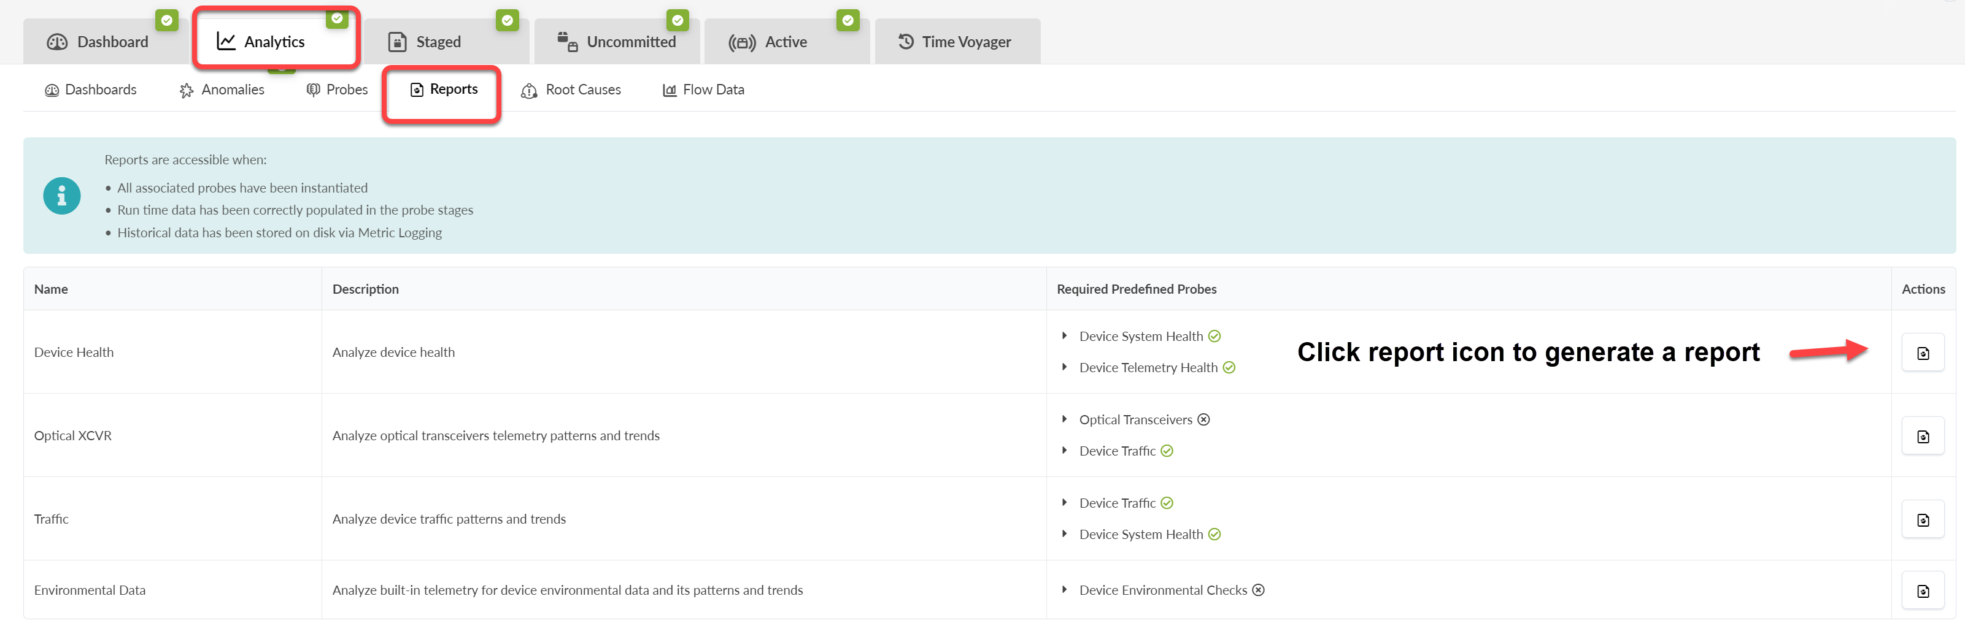
Task: Click the green check badge on Dashboard tab
Action: [166, 21]
